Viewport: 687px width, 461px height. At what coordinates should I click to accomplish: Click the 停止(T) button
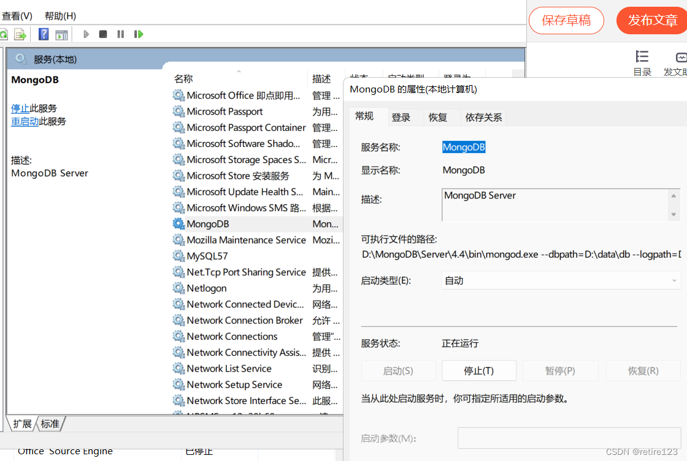tap(479, 371)
